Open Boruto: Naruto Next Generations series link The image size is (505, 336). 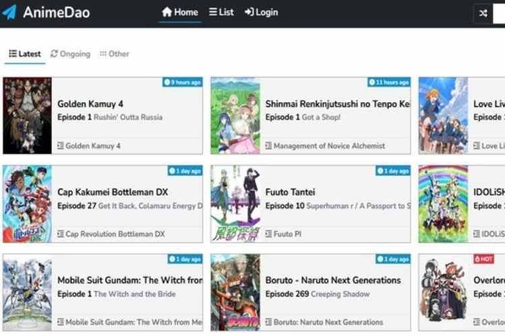tap(328, 322)
